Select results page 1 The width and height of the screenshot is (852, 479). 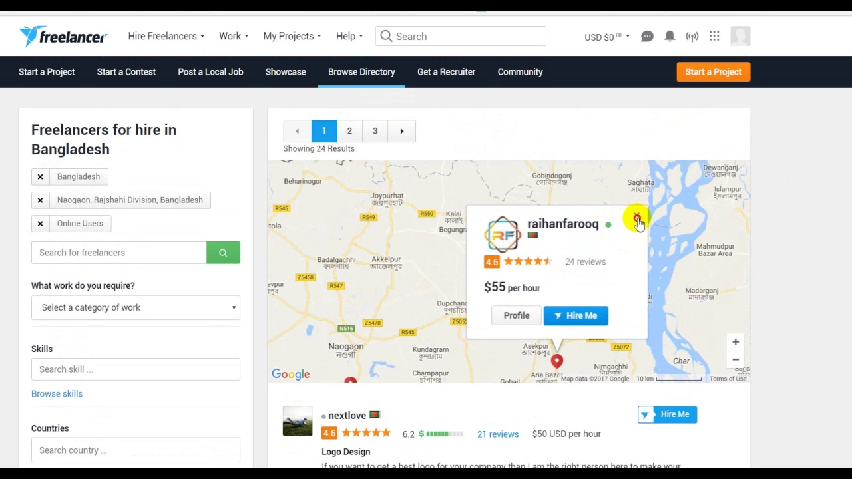pos(324,131)
